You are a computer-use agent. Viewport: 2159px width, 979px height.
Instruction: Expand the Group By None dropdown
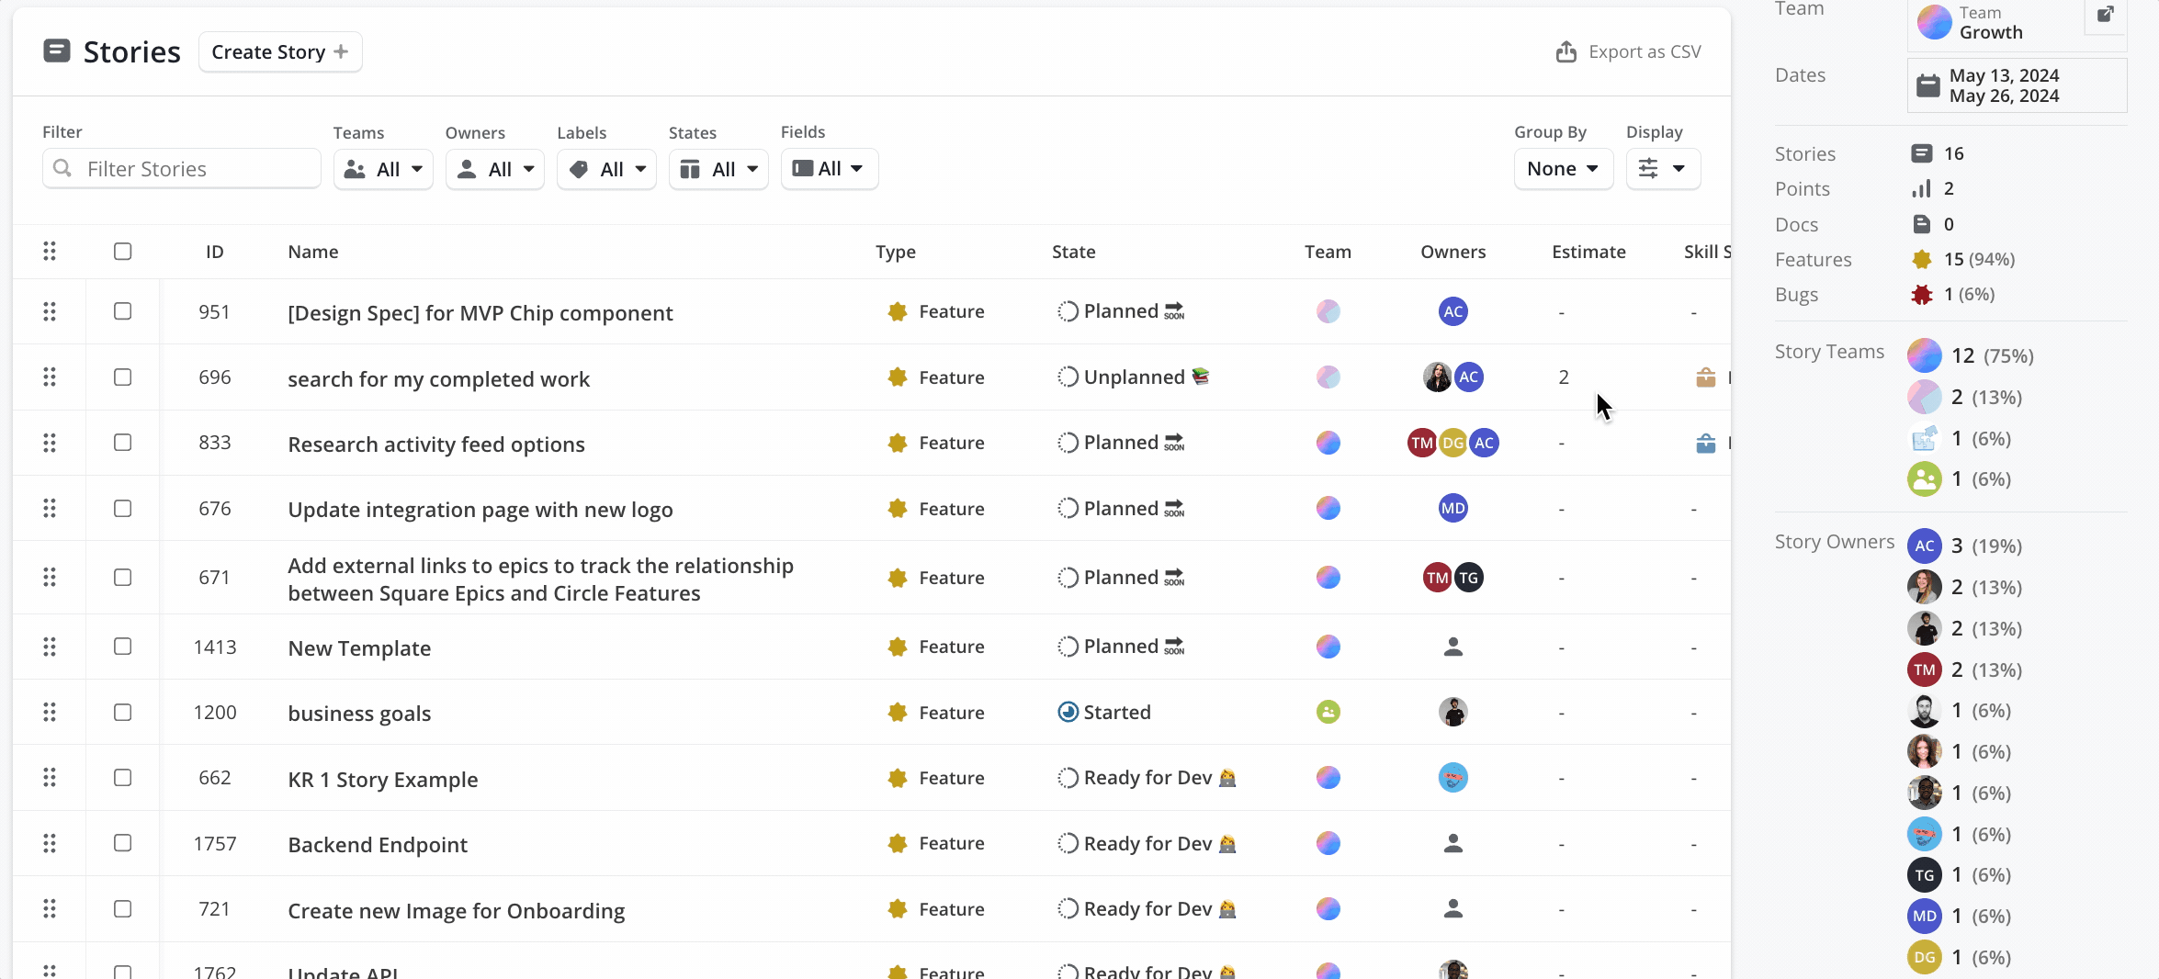(x=1563, y=169)
